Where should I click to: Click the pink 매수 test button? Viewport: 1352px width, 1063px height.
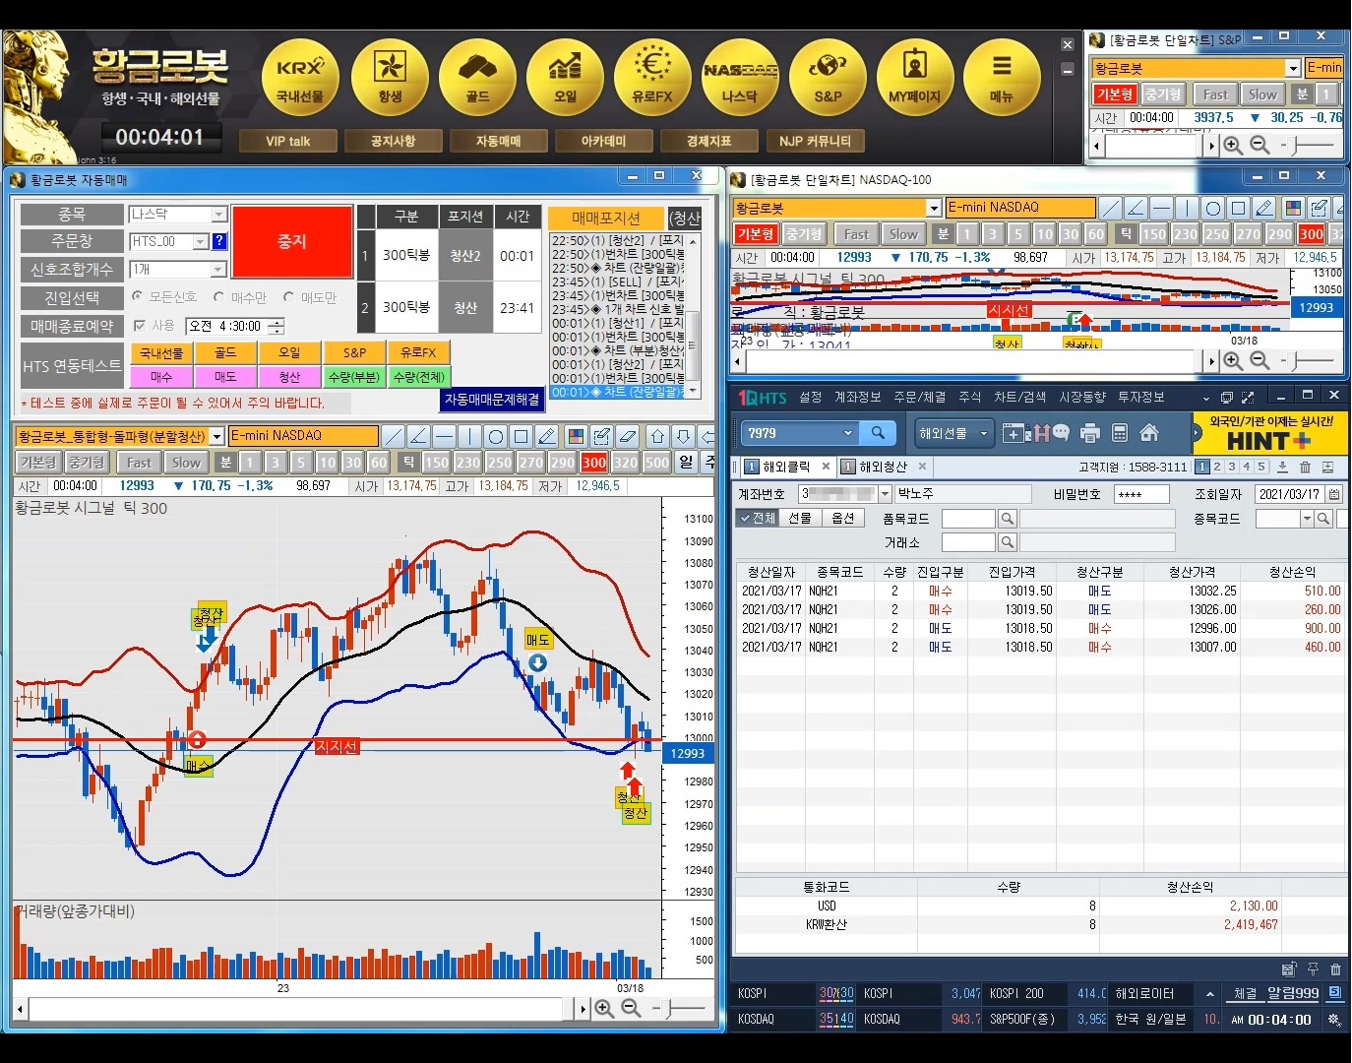tap(161, 376)
